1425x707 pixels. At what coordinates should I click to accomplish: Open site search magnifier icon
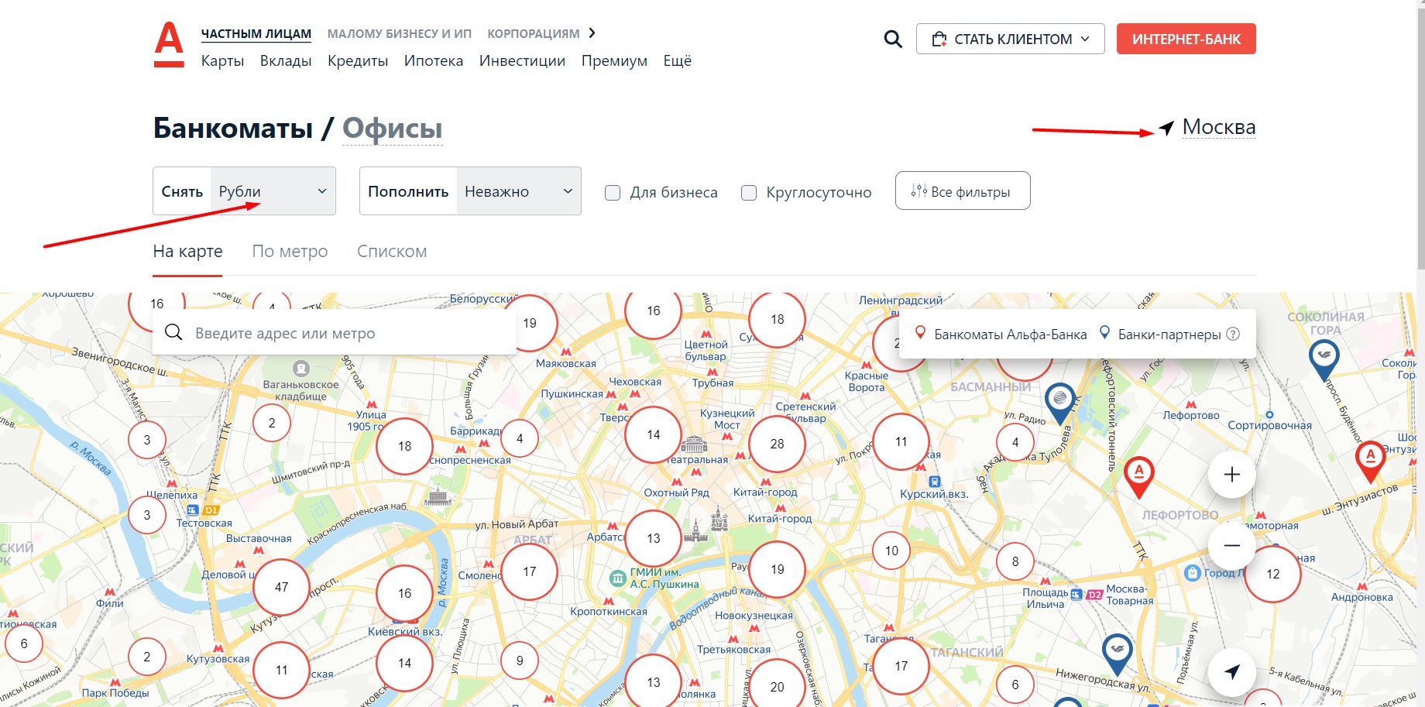(x=893, y=39)
